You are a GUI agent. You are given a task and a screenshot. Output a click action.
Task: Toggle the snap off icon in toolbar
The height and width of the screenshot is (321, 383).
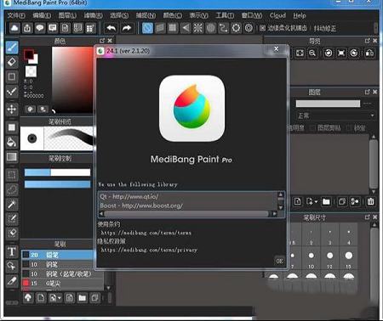(x=147, y=28)
